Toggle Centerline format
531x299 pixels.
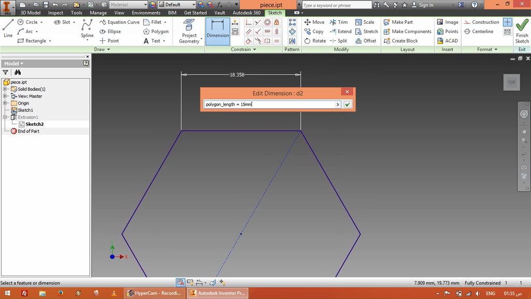479,32
